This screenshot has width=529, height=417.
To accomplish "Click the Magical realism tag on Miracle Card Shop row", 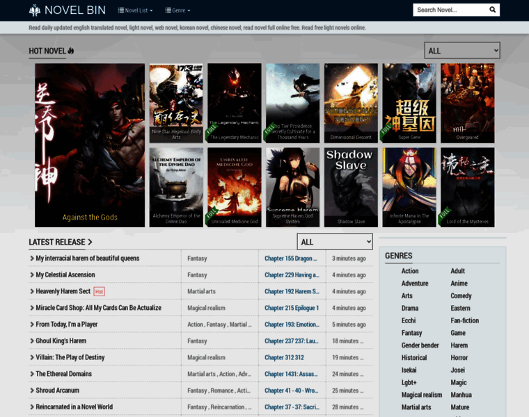I will click(x=206, y=308).
